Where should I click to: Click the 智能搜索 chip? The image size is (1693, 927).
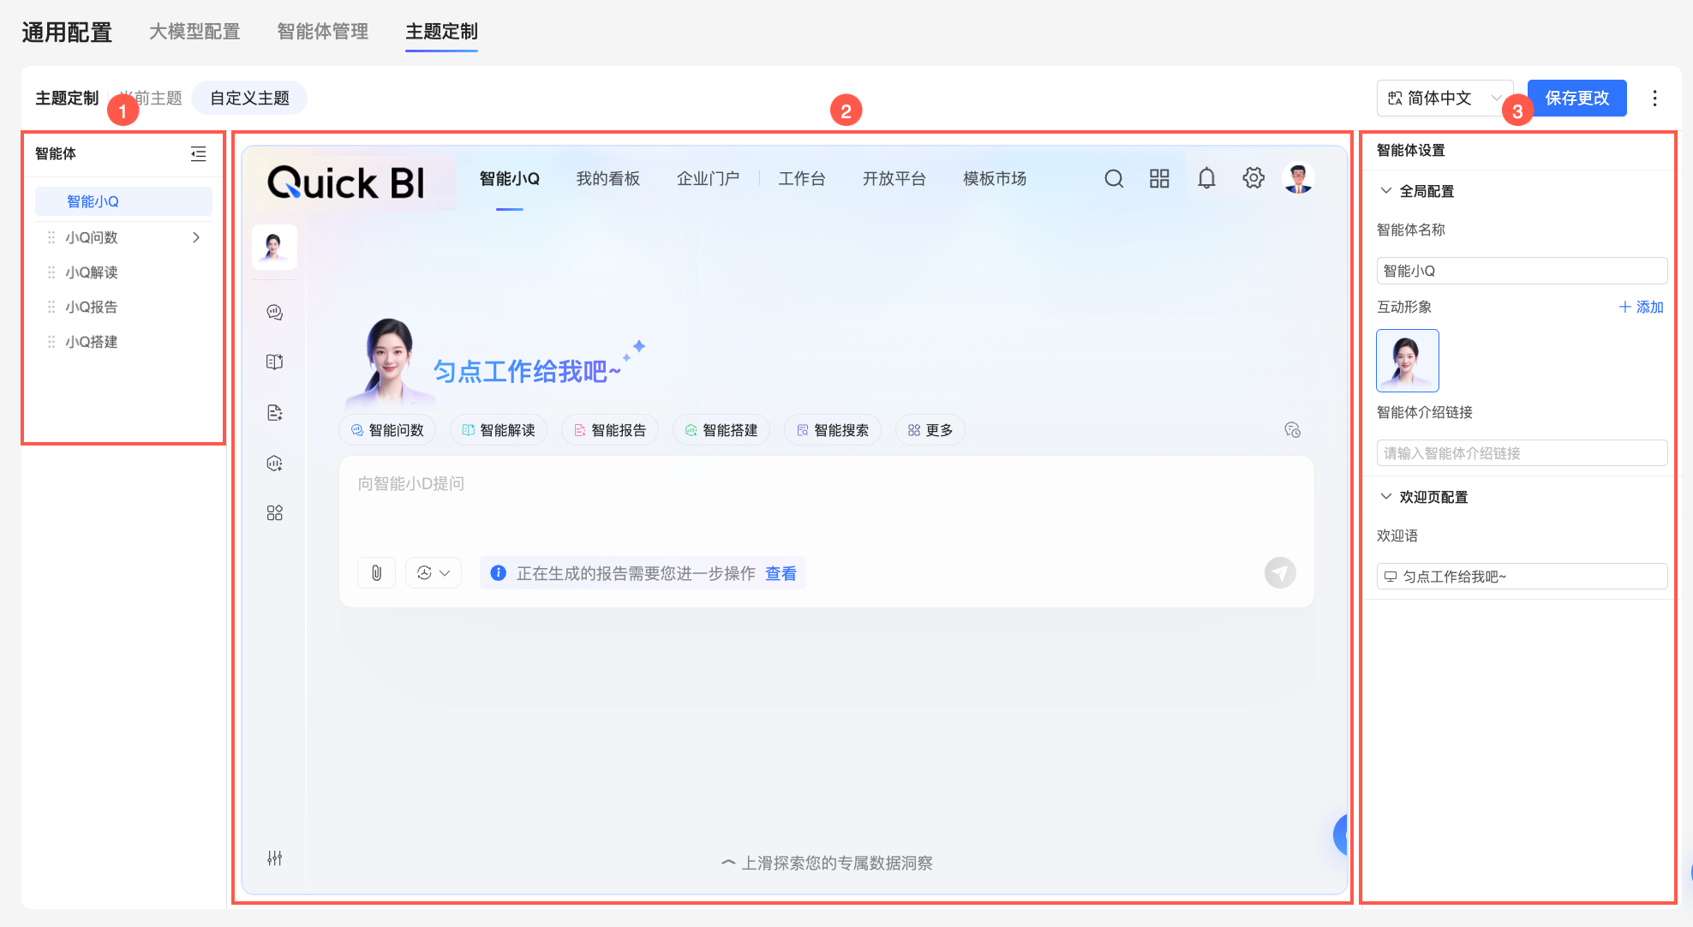tap(833, 430)
